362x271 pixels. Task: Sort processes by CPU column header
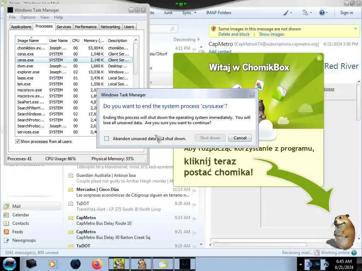point(76,41)
